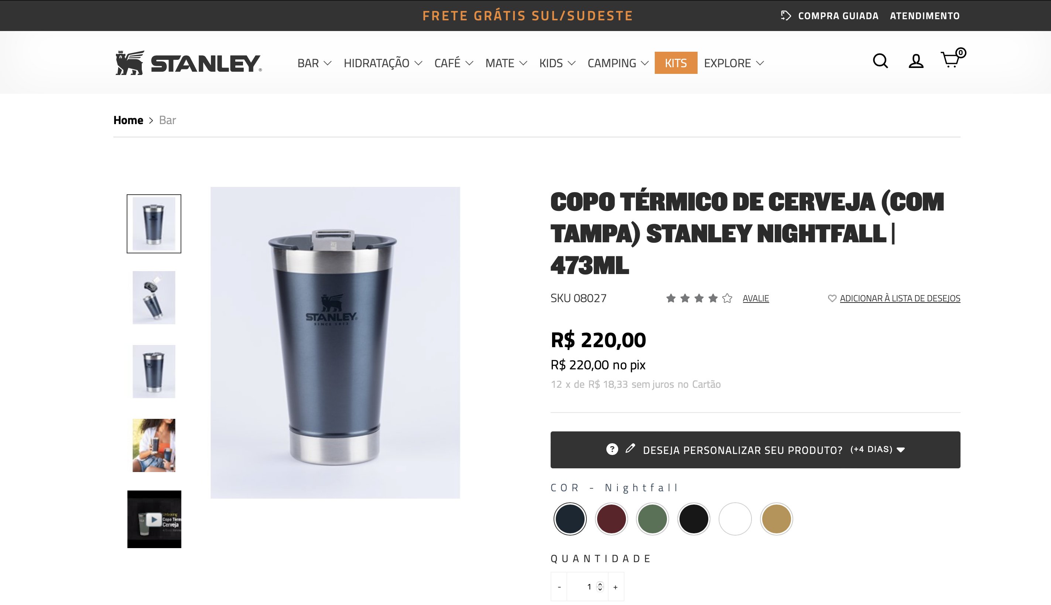Click the question mark help icon
Screen dimensions: 1051x605
[612, 449]
